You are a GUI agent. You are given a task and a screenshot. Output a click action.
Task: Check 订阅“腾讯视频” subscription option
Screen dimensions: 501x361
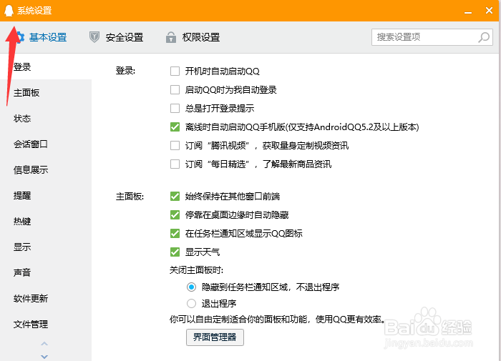[x=175, y=146]
